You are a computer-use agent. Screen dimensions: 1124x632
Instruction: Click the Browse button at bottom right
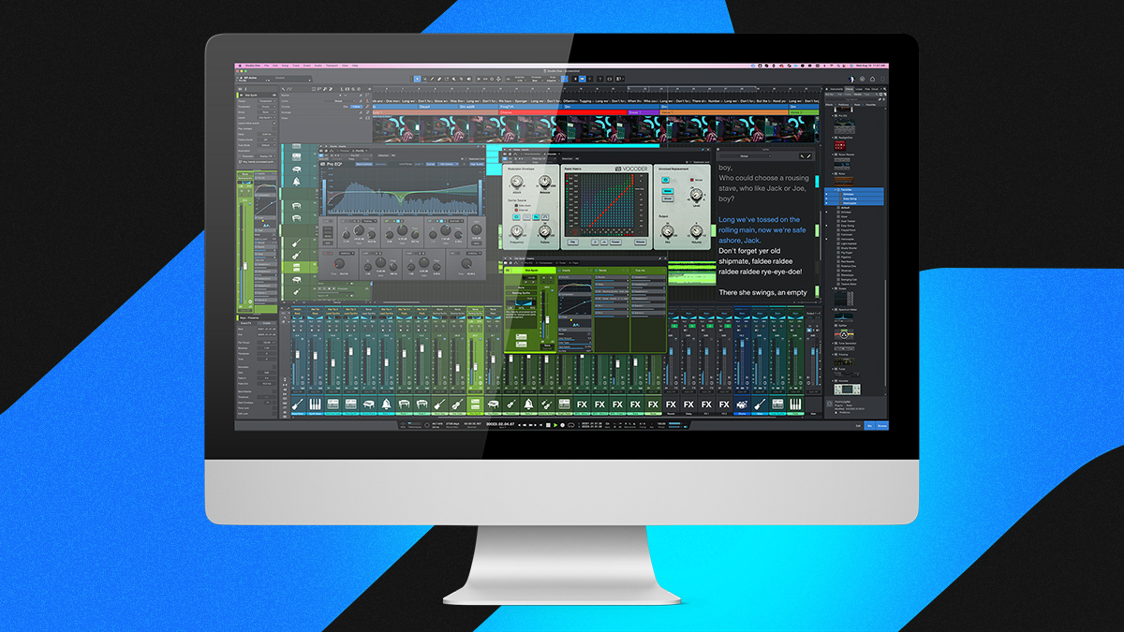tap(881, 426)
